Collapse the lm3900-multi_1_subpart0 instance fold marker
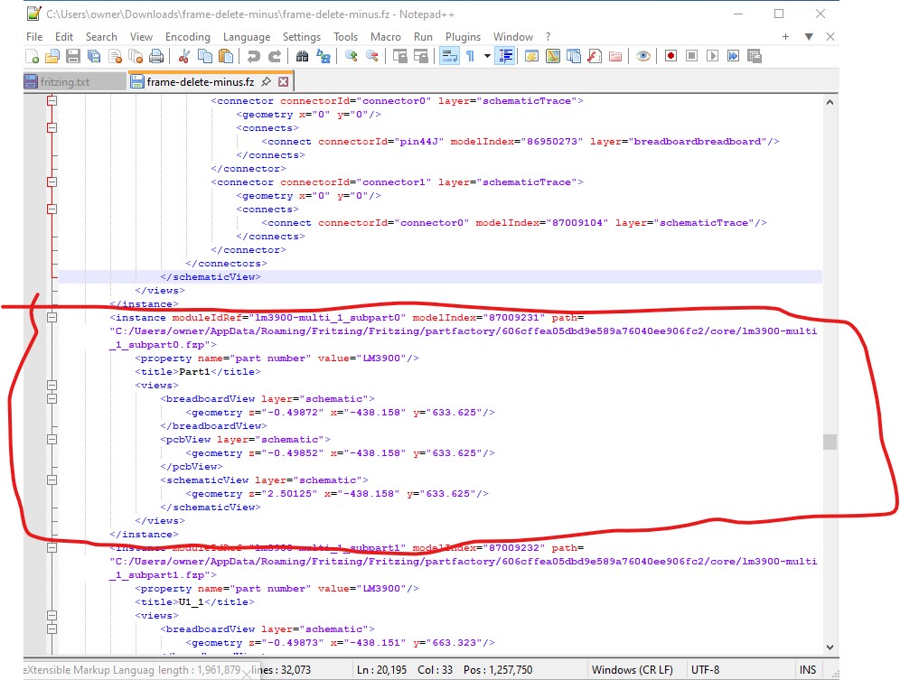This screenshot has width=900, height=680. coord(52,318)
